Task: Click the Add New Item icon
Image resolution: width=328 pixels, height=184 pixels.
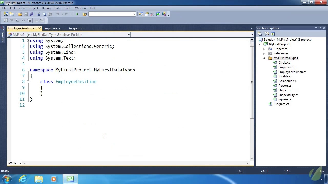Action: [12, 14]
